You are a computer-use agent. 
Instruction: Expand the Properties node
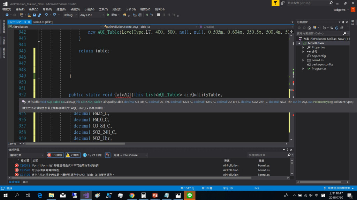[303, 47]
